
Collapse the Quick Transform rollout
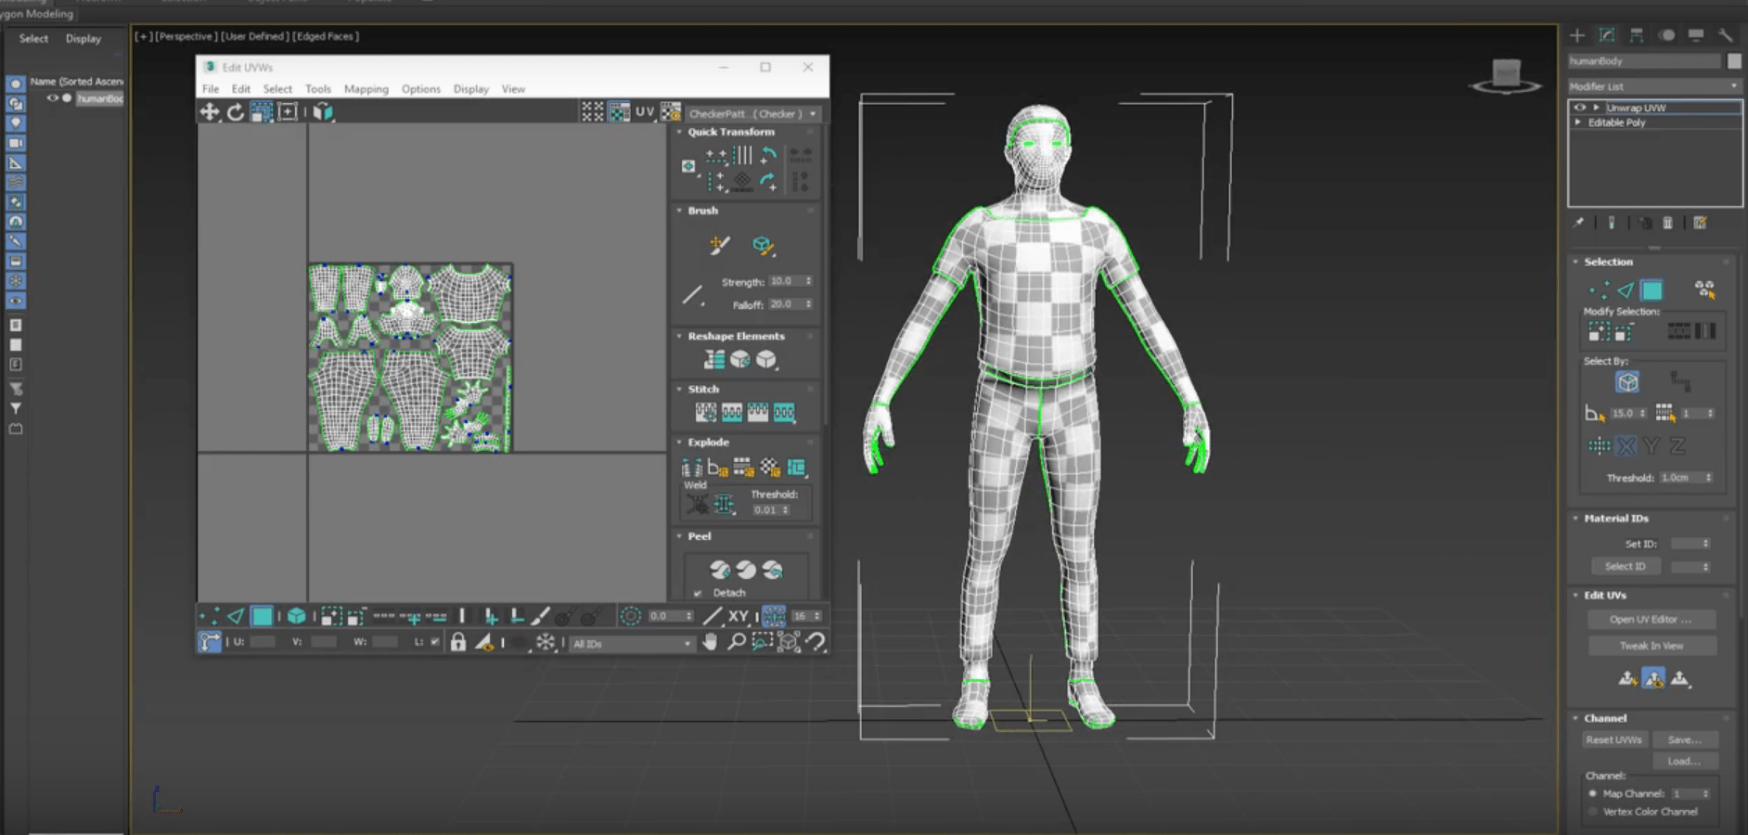[x=680, y=132]
